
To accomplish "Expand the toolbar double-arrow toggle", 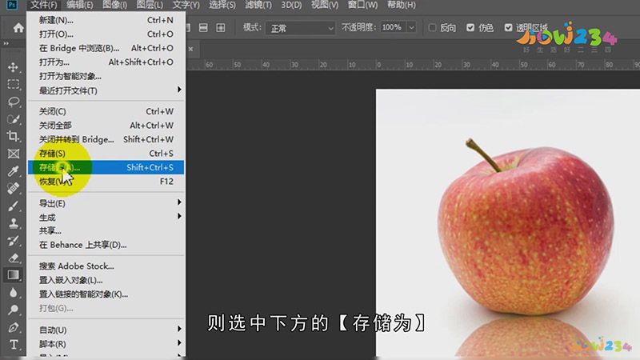I will point(6,43).
